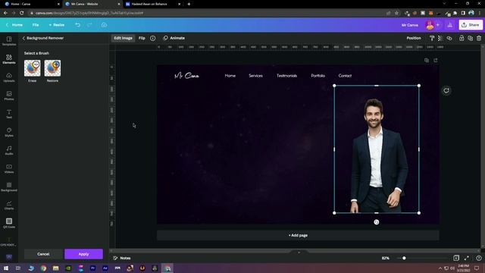
Task: Click the cloud save status icon
Action: point(104,25)
